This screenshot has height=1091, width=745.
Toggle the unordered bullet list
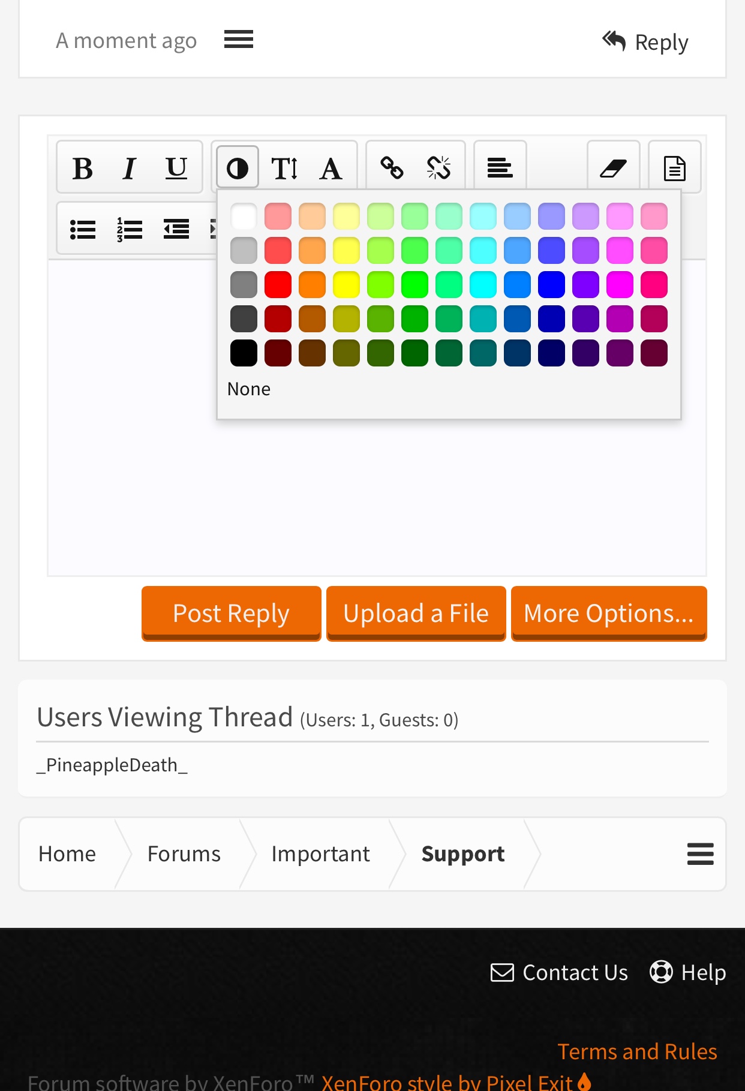point(83,229)
